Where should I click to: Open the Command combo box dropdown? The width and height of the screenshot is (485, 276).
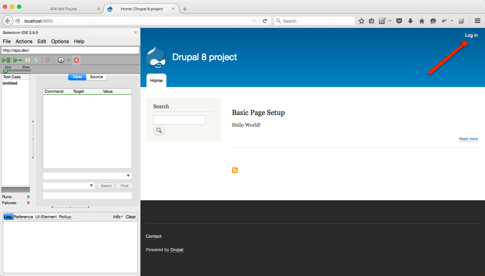coord(128,176)
